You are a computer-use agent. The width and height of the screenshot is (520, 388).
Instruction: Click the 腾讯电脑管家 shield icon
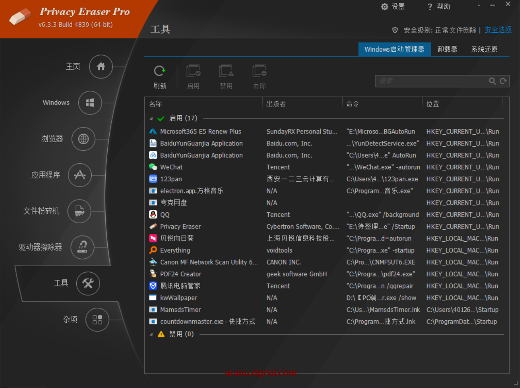click(x=153, y=286)
